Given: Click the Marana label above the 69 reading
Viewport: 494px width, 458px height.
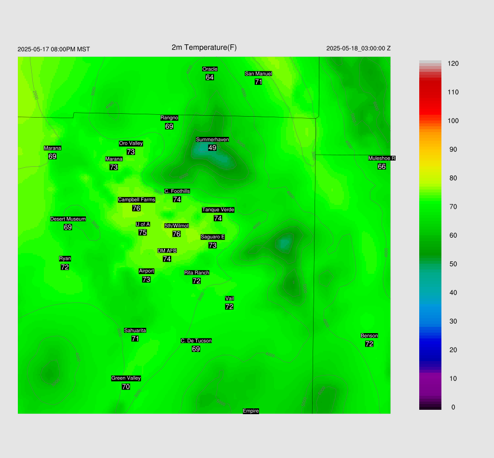Looking at the screenshot, I should [x=52, y=148].
